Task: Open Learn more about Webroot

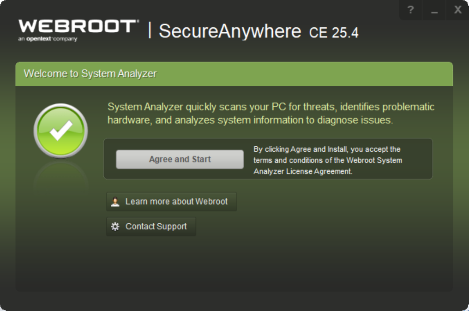Action: click(x=171, y=201)
